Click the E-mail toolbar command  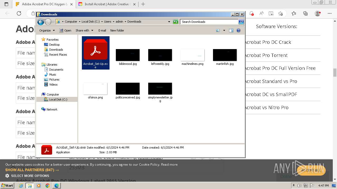click(x=102, y=30)
